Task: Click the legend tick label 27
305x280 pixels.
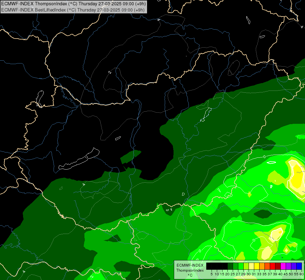Action: pyautogui.click(x=238, y=274)
